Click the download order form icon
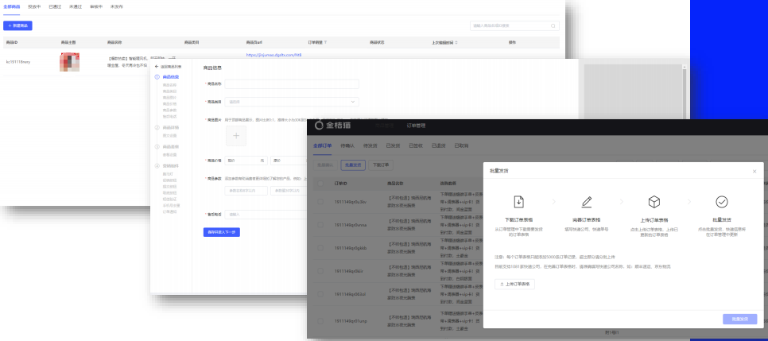768x341 pixels. (x=518, y=202)
